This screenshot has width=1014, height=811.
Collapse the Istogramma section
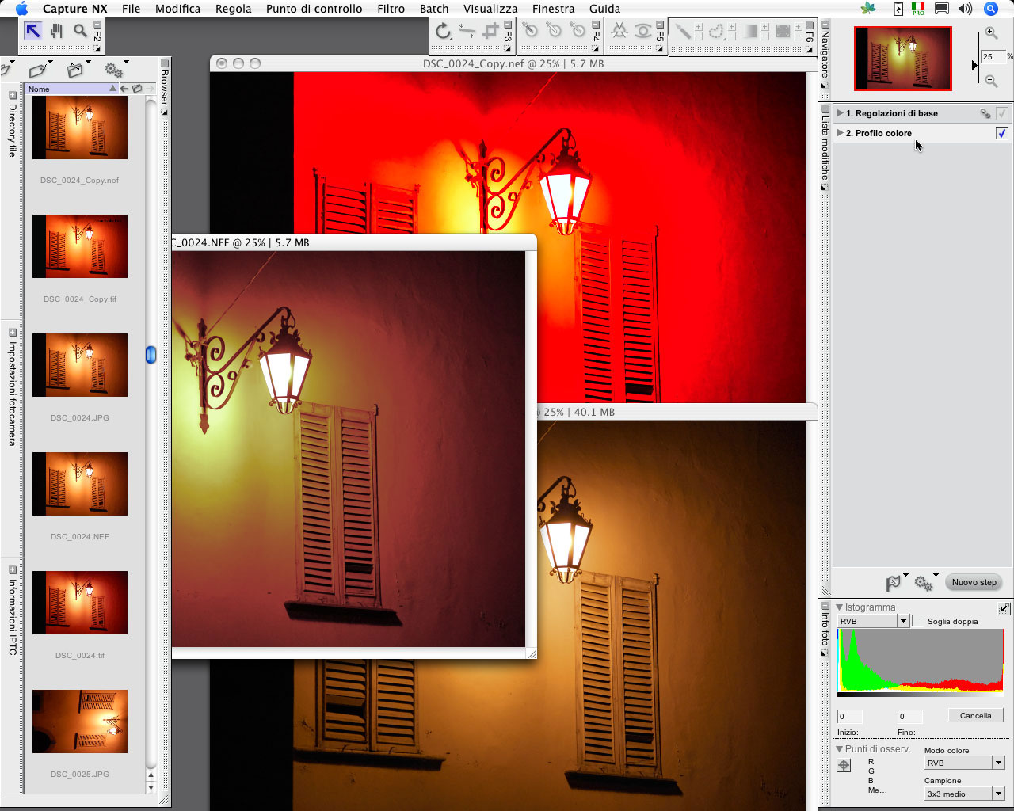(x=840, y=607)
